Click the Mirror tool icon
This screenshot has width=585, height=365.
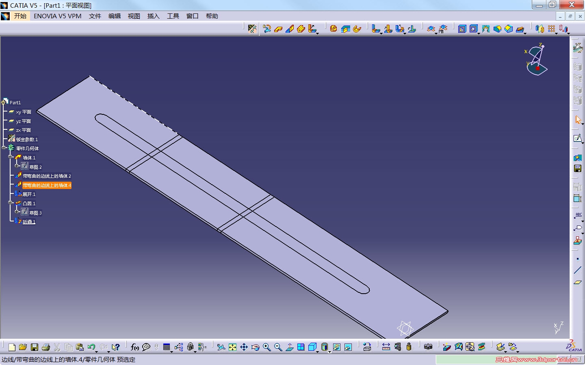click(539, 29)
